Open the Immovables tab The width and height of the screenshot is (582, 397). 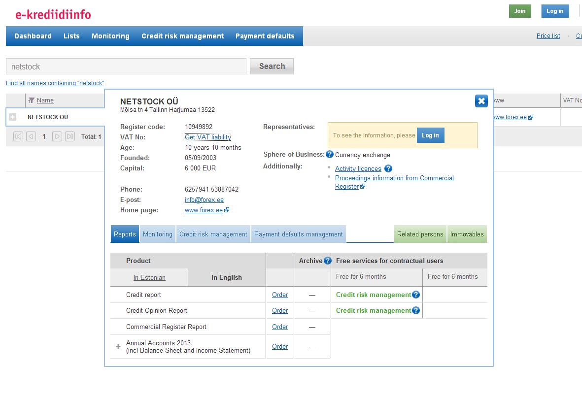467,234
